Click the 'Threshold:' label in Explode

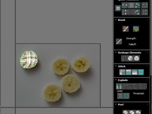tap(139, 93)
